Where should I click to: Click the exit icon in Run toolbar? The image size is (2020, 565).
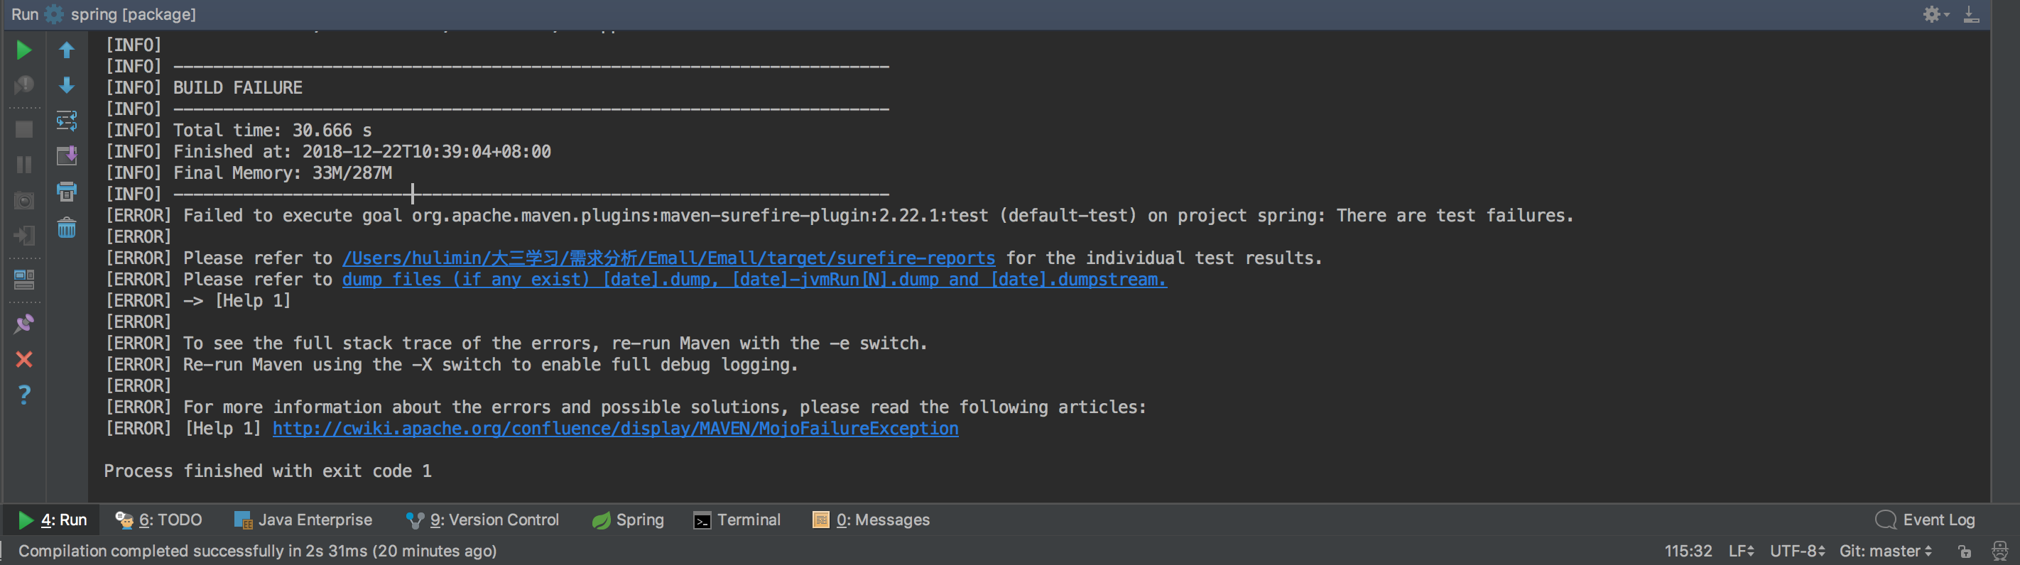coord(23,235)
